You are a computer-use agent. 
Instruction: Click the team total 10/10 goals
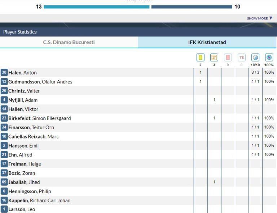click(x=255, y=65)
